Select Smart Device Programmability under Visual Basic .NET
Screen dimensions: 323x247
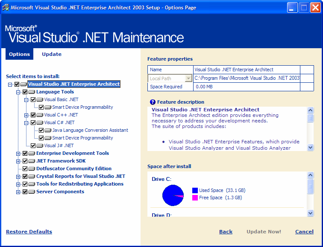click(82, 107)
